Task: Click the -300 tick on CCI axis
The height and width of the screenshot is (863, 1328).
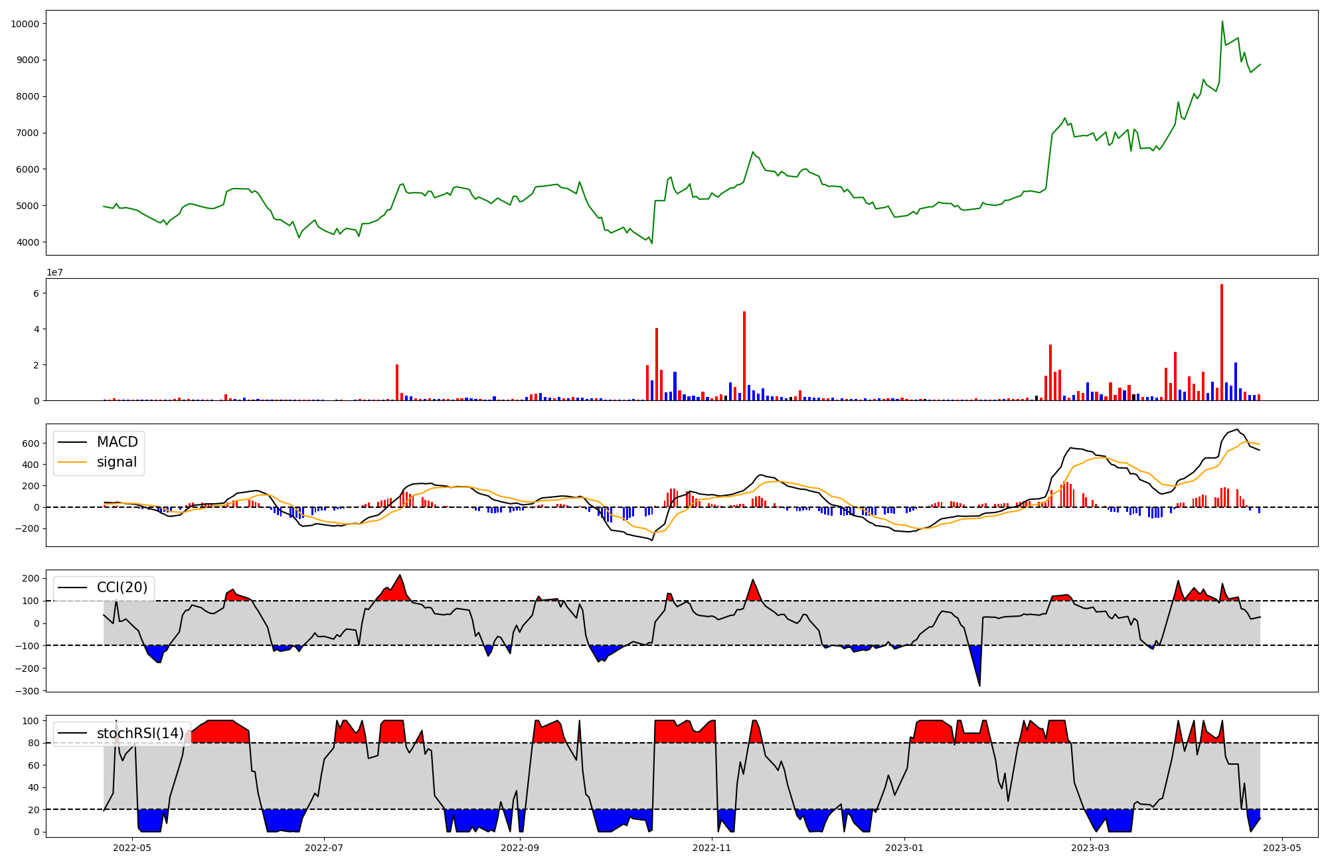Action: (27, 691)
